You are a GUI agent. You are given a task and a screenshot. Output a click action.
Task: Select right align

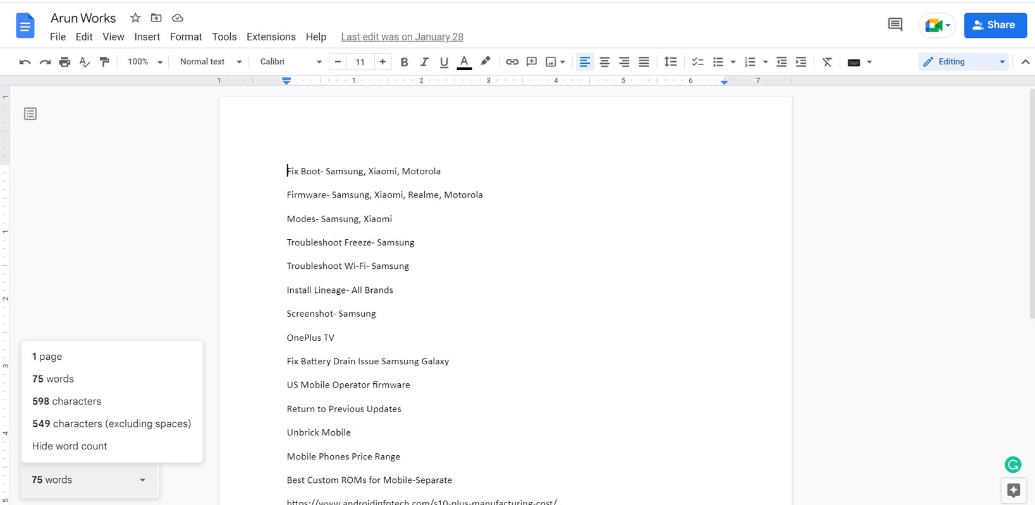pos(624,62)
